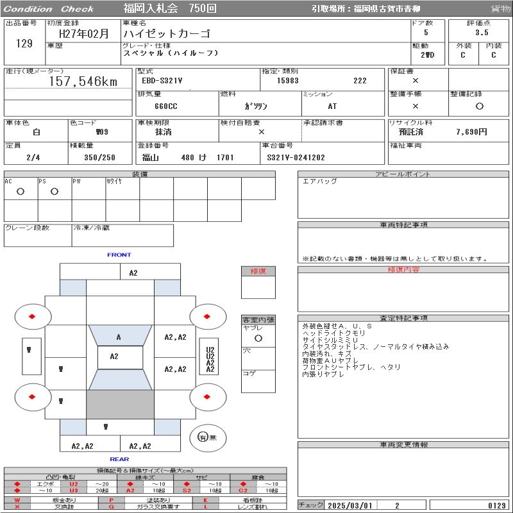Click the color code W09
This screenshot has height=513, width=513.
pyautogui.click(x=102, y=132)
